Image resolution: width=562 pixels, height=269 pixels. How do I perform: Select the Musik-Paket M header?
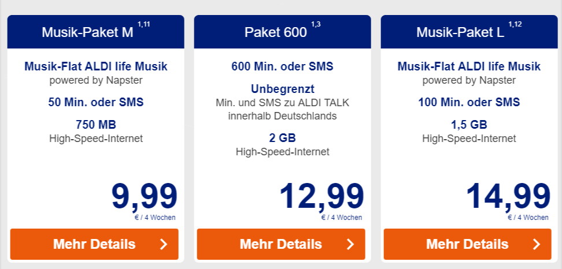coord(87,32)
